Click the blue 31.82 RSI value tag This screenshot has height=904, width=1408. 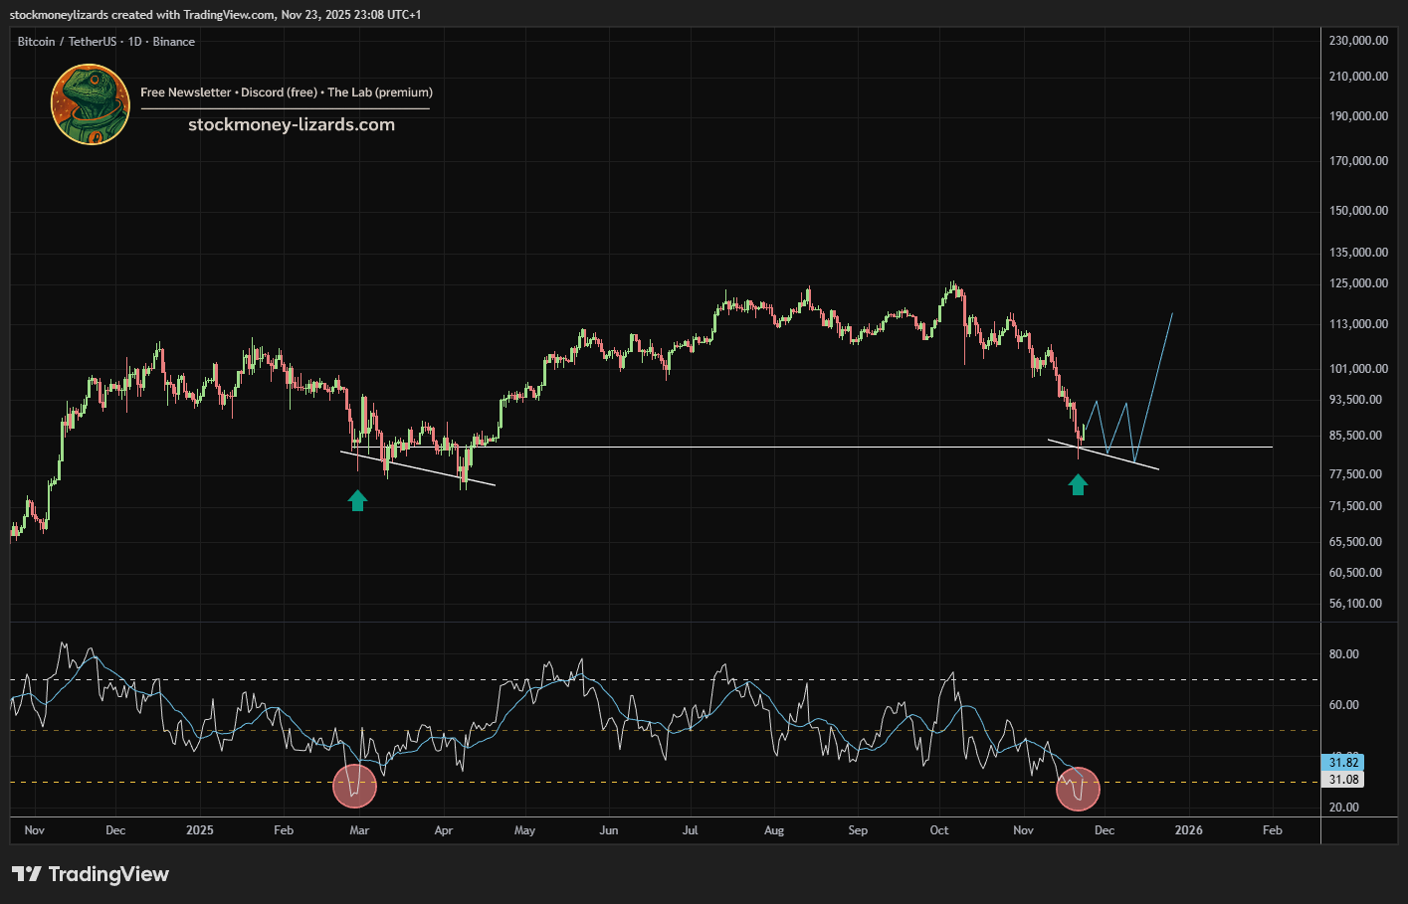pyautogui.click(x=1342, y=763)
